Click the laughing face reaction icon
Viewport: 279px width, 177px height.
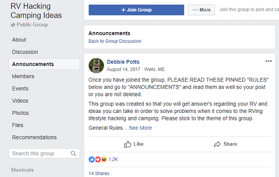coord(104,159)
